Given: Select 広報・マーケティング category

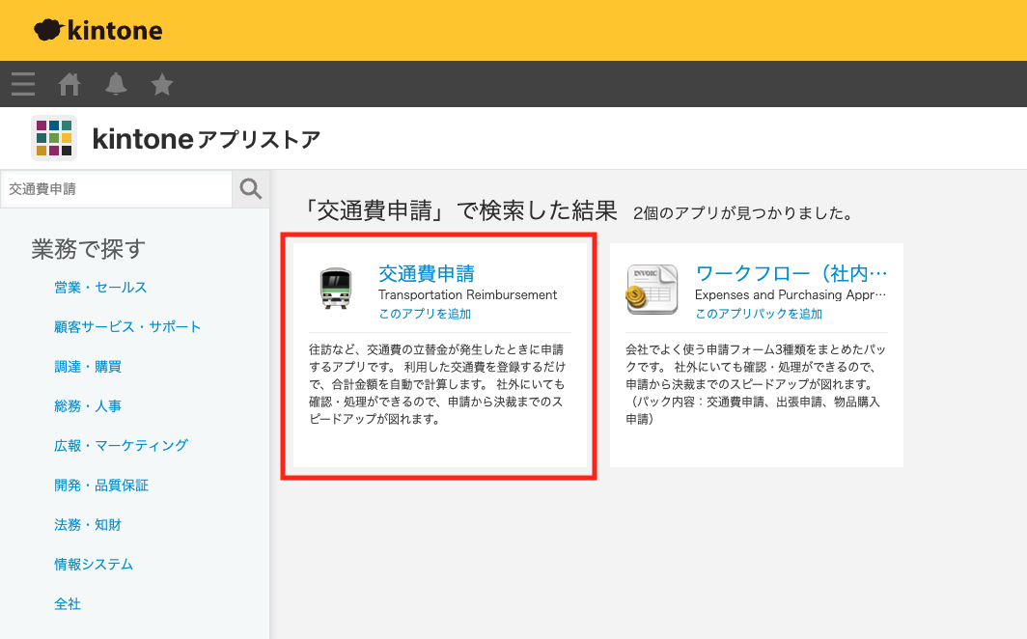Looking at the screenshot, I should [122, 446].
